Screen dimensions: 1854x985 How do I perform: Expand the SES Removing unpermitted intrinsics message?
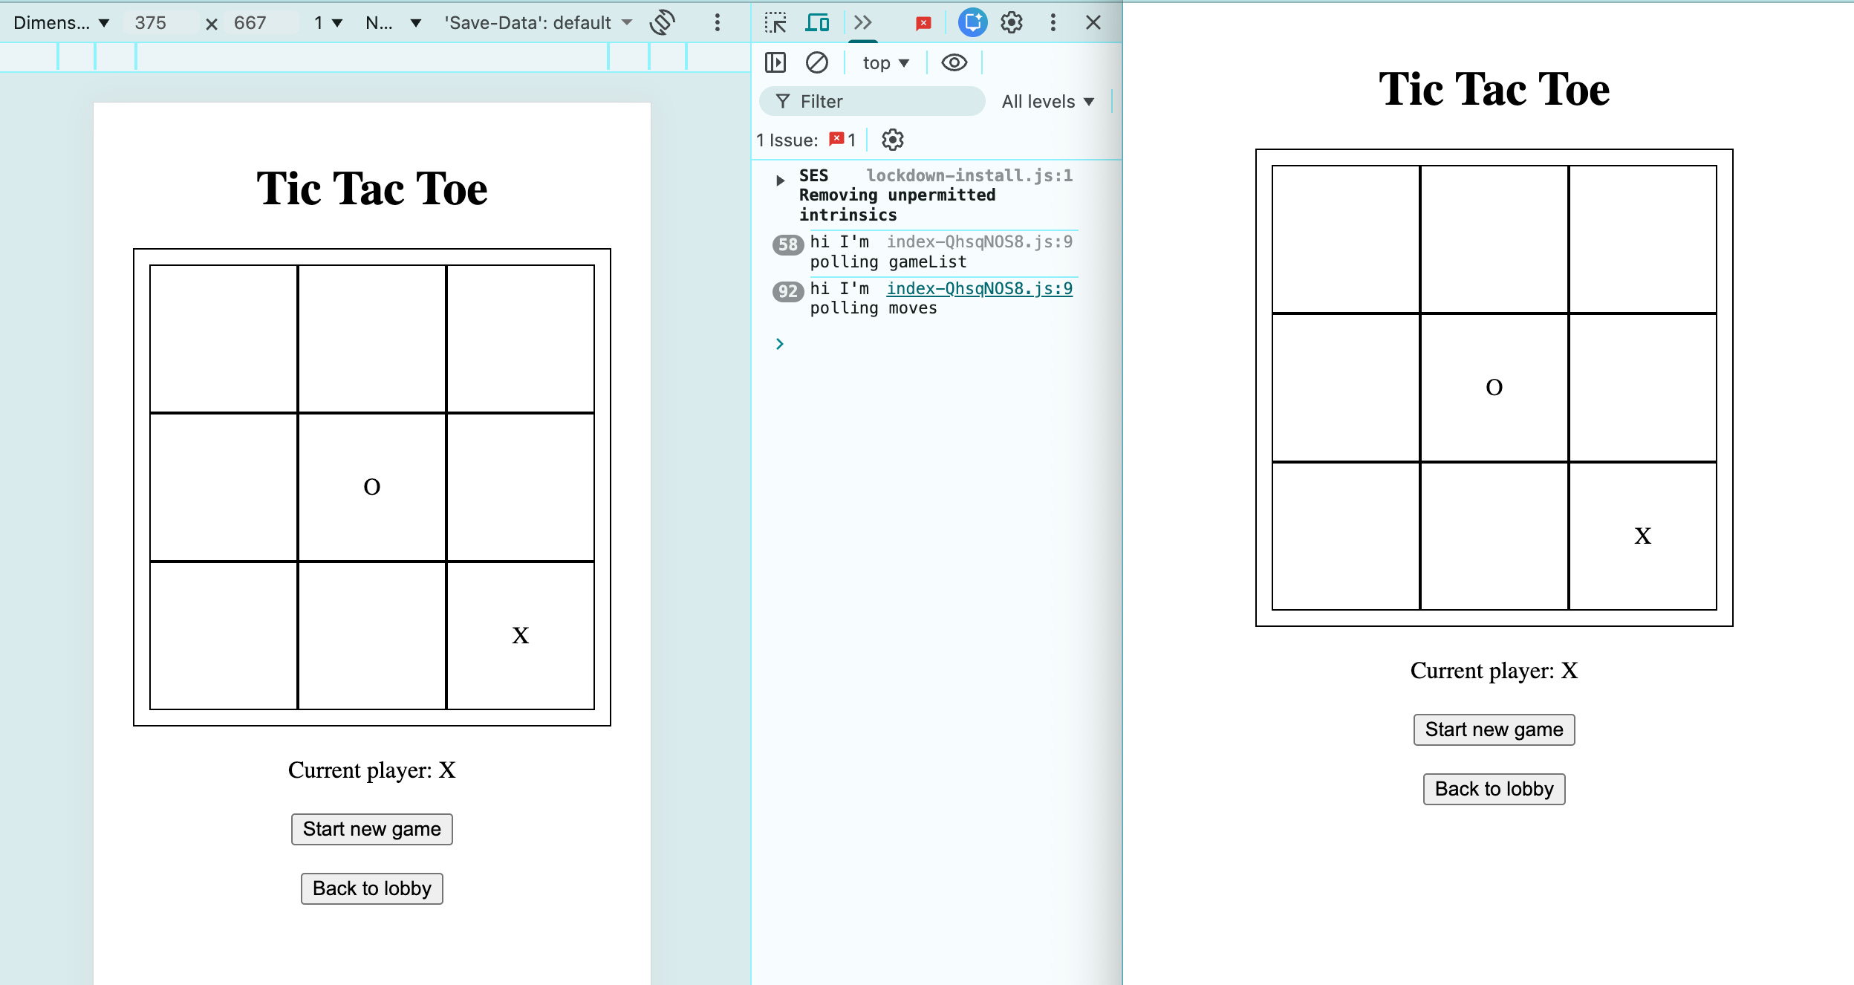tap(779, 181)
